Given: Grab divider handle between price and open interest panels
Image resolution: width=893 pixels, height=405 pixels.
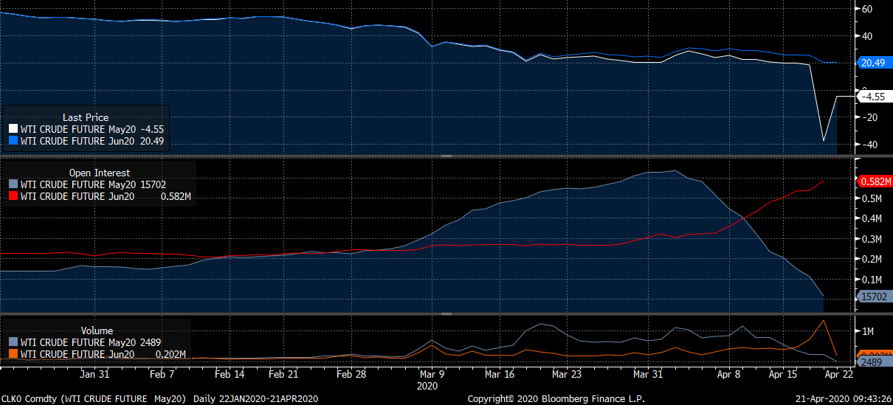Looking at the screenshot, I should 446,156.
